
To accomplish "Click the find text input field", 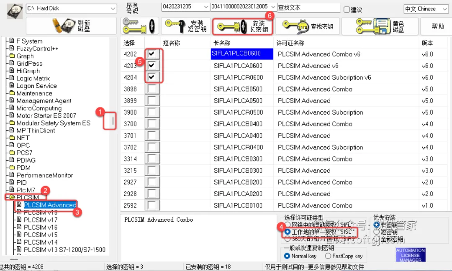I will tap(308, 8).
